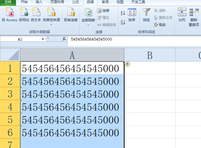Switch to the 页面布局 page layout tab
The height and width of the screenshot is (148, 201).
point(57,2)
